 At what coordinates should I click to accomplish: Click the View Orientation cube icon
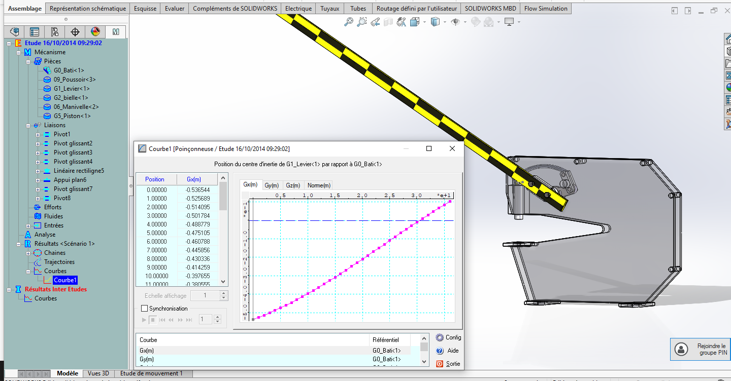coord(415,22)
